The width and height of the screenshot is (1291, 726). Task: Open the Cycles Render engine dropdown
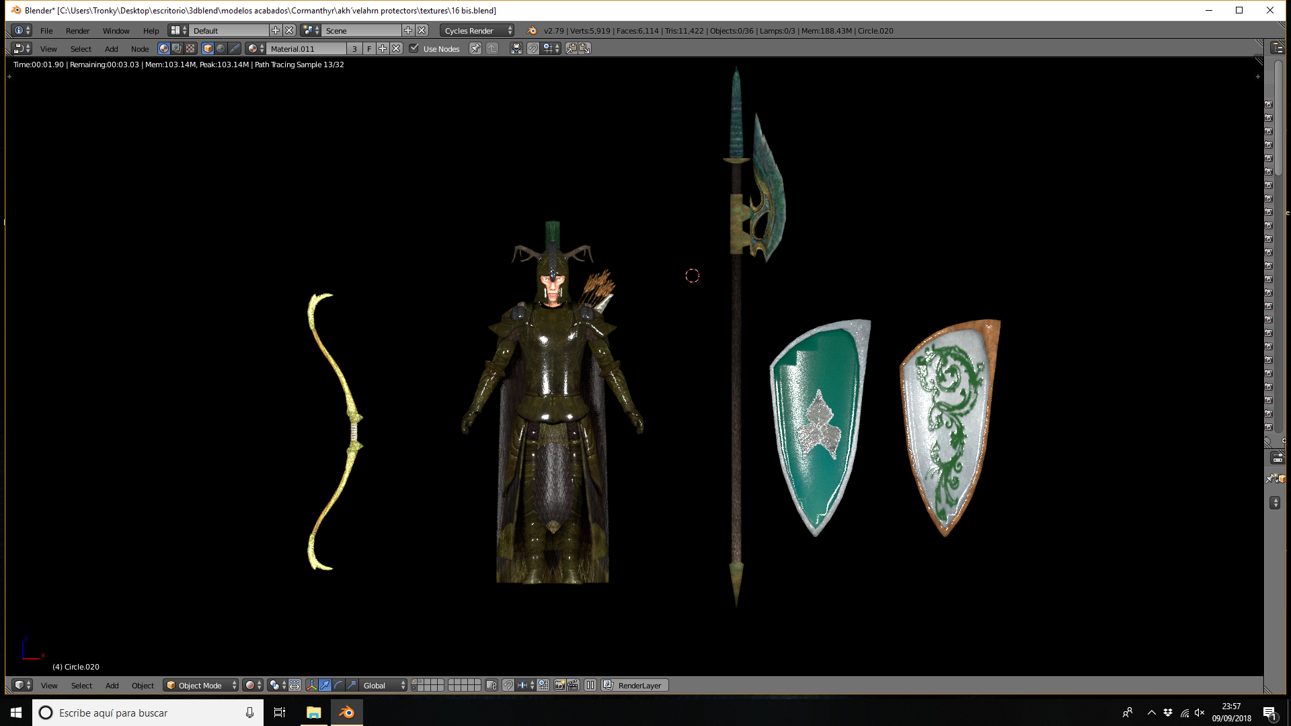tap(477, 30)
